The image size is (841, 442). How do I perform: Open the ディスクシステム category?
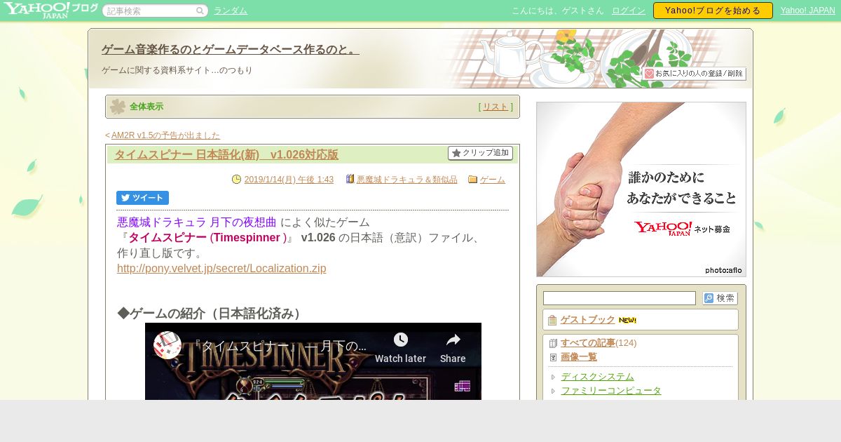(x=597, y=377)
